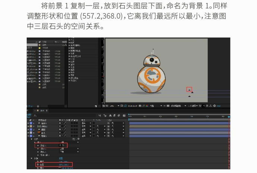Click layer 1 blue label color swatch

point(31,123)
